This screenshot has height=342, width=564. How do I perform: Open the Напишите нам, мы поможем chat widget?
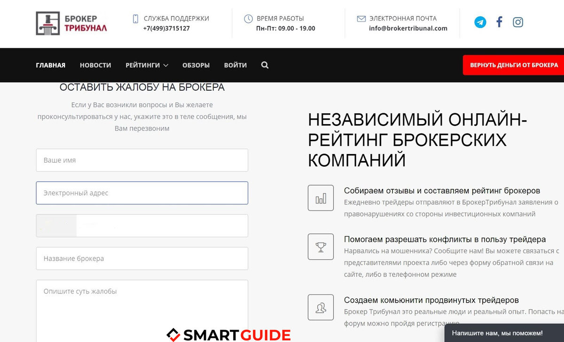504,333
